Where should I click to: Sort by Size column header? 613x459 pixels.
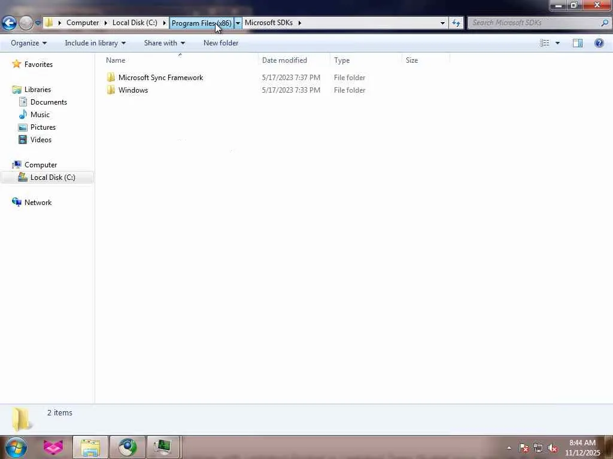click(426, 60)
